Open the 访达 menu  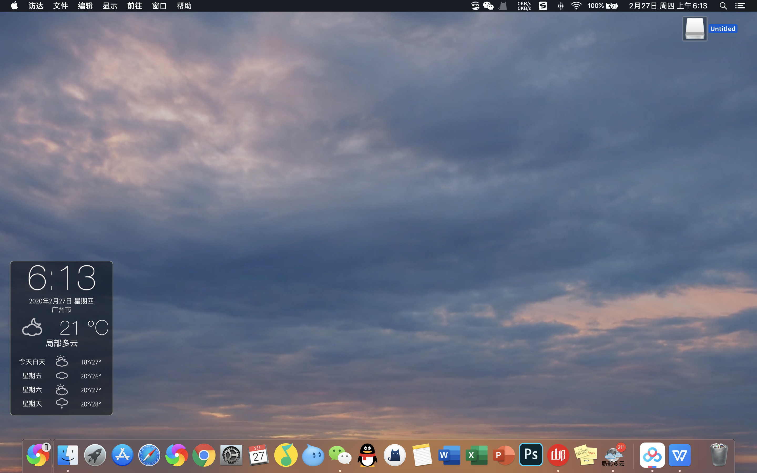[36, 6]
